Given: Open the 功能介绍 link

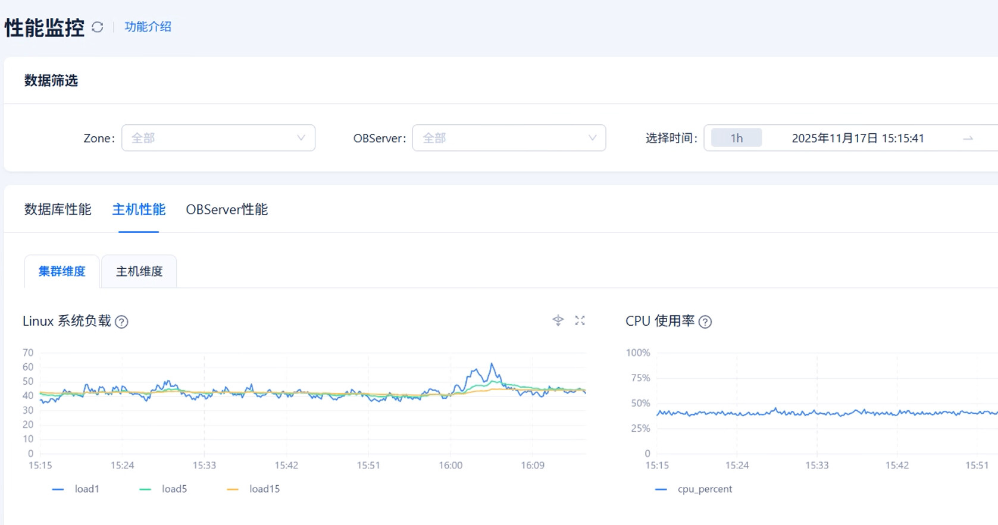Looking at the screenshot, I should tap(148, 27).
